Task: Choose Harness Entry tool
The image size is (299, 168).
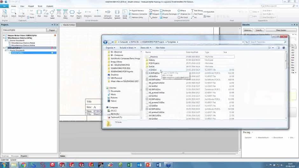Action: 136,17
